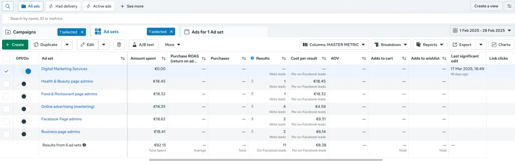This screenshot has height=161, width=515.
Task: Click export icon in Facebook Page admins results
Action: coord(252,119)
